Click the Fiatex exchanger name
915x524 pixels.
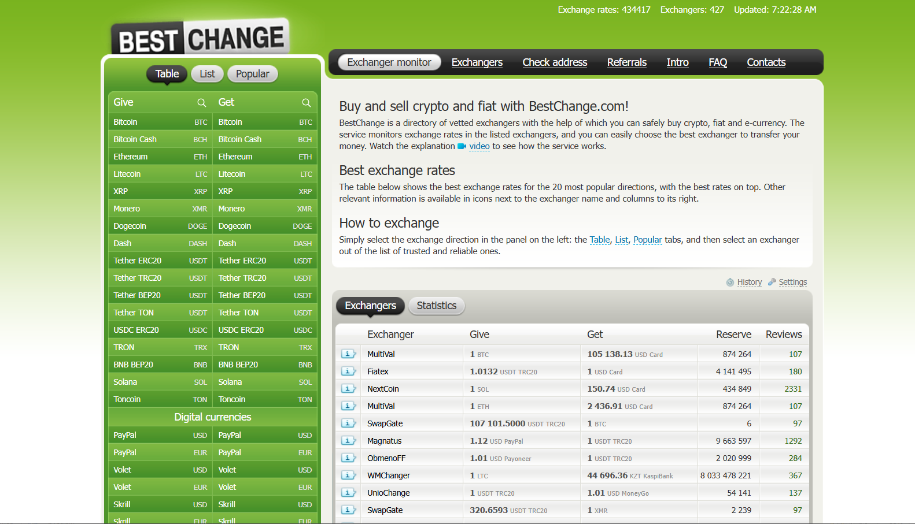pos(378,371)
